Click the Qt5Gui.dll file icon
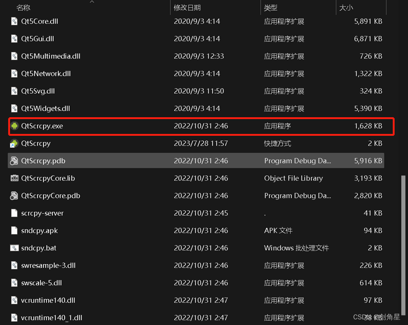Viewport: 408px width, 325px height. tap(14, 39)
